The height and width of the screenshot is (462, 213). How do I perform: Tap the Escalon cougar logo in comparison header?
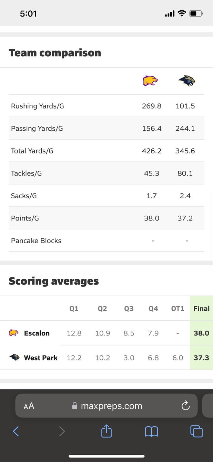tap(150, 81)
